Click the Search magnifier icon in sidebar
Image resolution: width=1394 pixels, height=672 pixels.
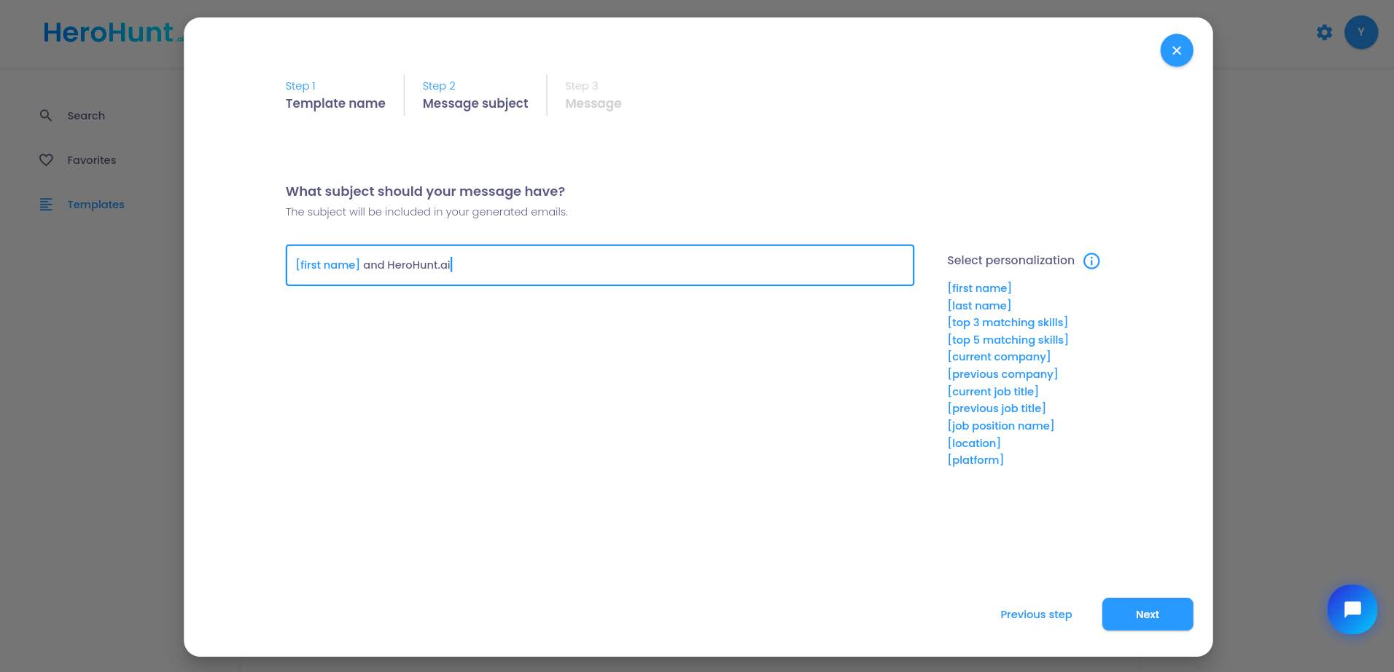coord(46,116)
